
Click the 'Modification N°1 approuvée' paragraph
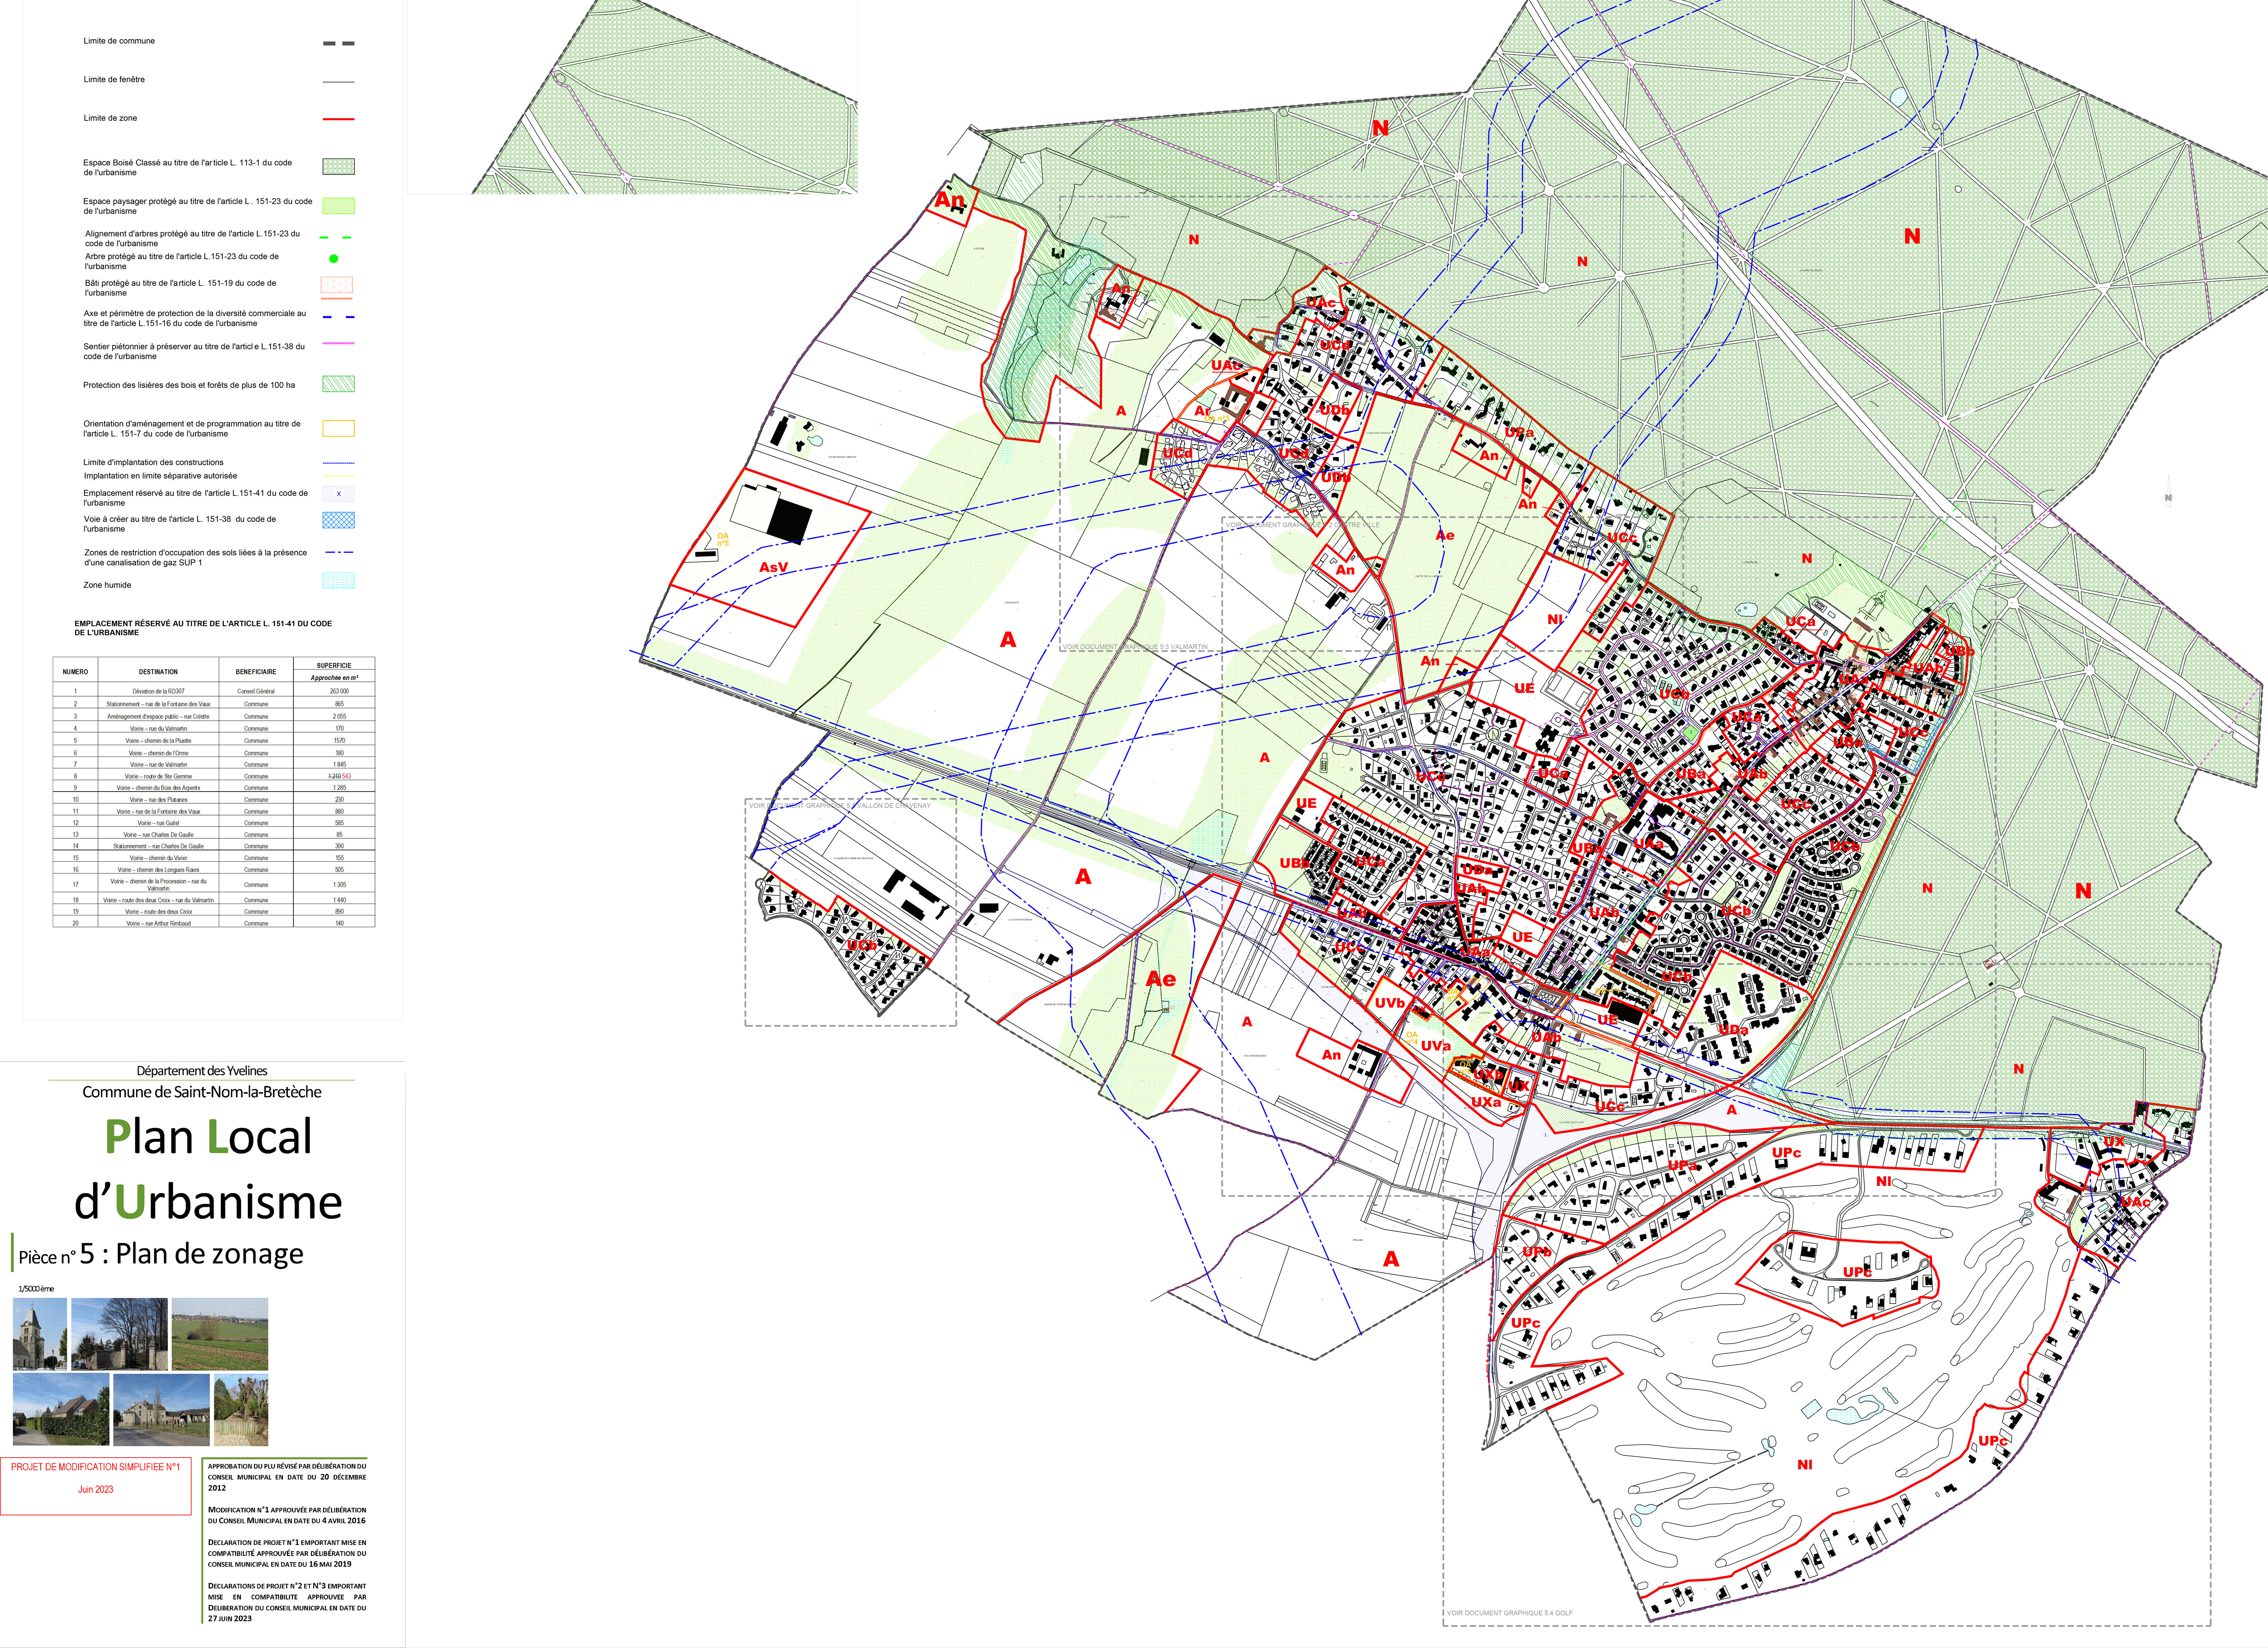pos(287,1515)
